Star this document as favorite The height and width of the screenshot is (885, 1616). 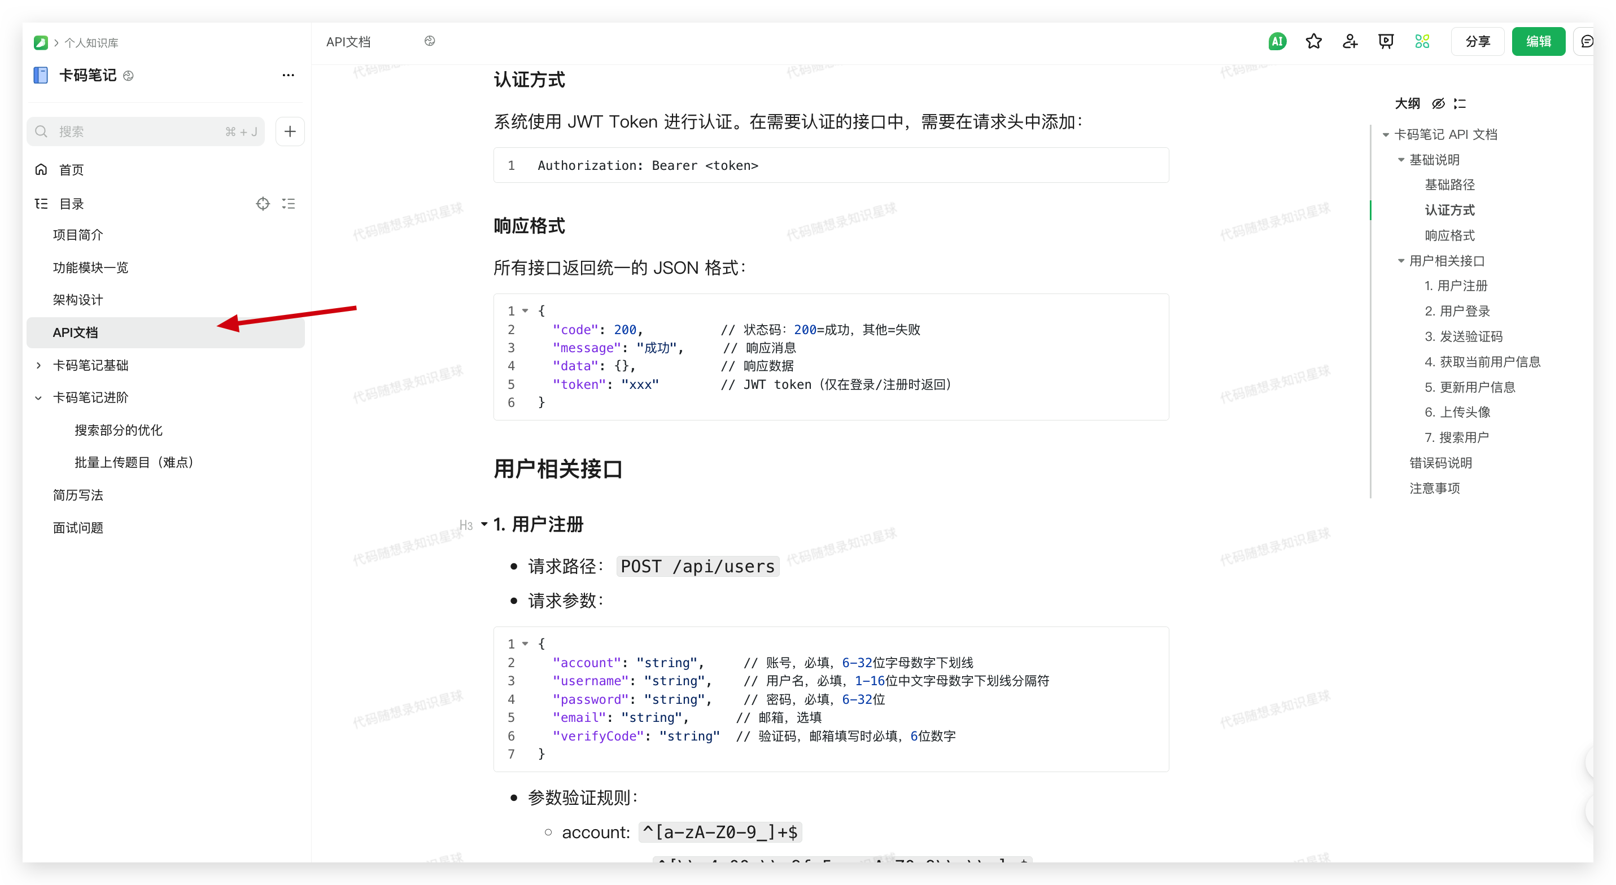pyautogui.click(x=1313, y=41)
